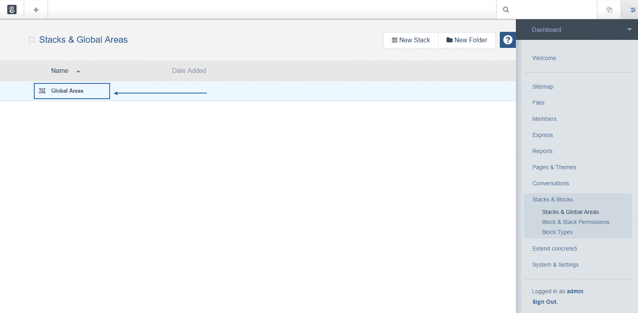Sort by Name using the caret arrow
Screen dimensions: 638x313
78,71
